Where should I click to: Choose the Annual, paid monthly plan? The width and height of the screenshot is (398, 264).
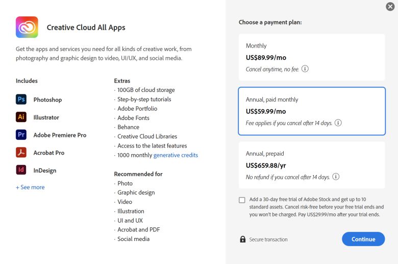click(x=311, y=111)
